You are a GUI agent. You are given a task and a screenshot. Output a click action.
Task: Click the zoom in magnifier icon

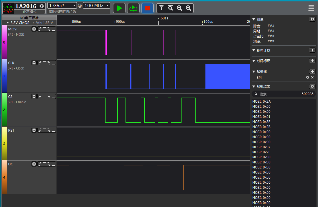click(189, 8)
